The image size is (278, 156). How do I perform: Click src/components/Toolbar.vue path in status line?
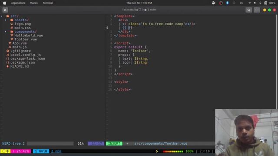click(x=161, y=143)
